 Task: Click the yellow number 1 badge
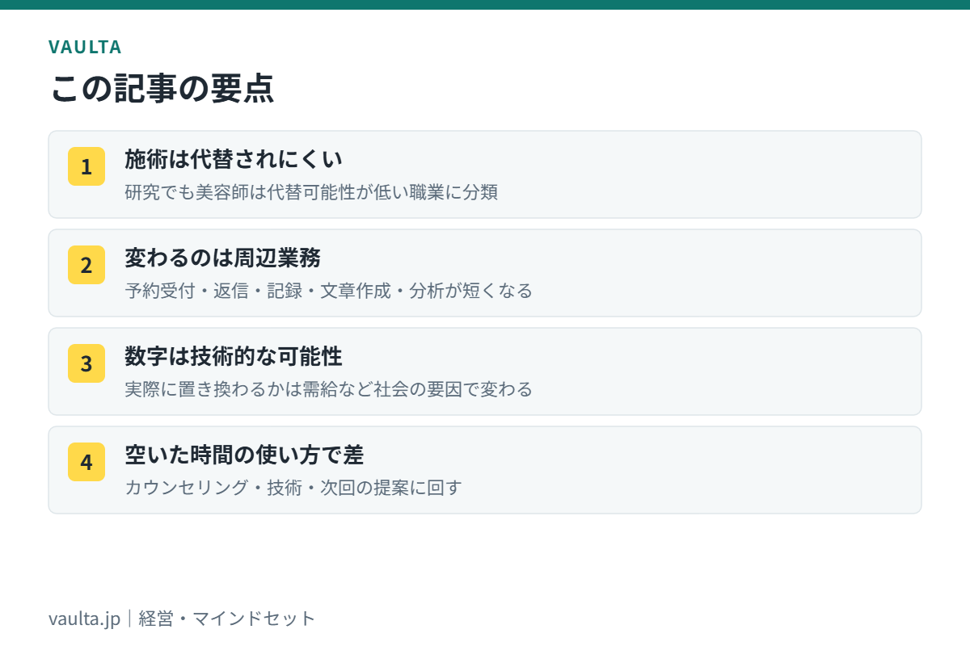click(x=86, y=166)
